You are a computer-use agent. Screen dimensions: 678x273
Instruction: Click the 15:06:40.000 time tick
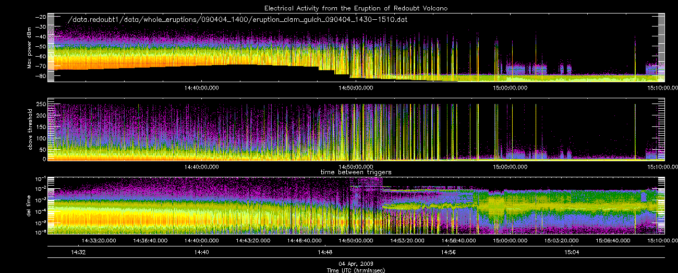[613, 240]
